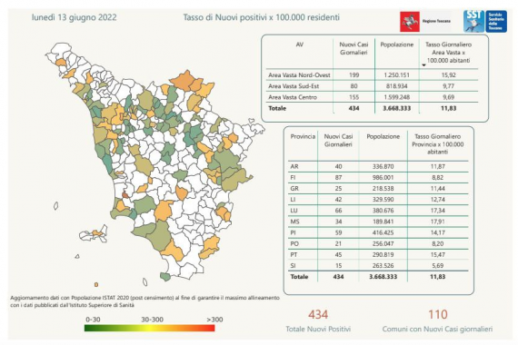Click the '0-30' legend label
Screen dimensions: 518x345
[x=93, y=320]
